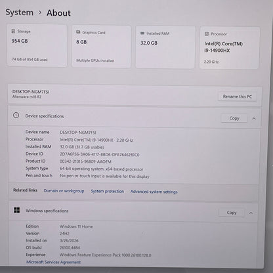Go back to System in breadcrumb
Image resolution: width=273 pixels, height=273 pixels.
(x=20, y=12)
